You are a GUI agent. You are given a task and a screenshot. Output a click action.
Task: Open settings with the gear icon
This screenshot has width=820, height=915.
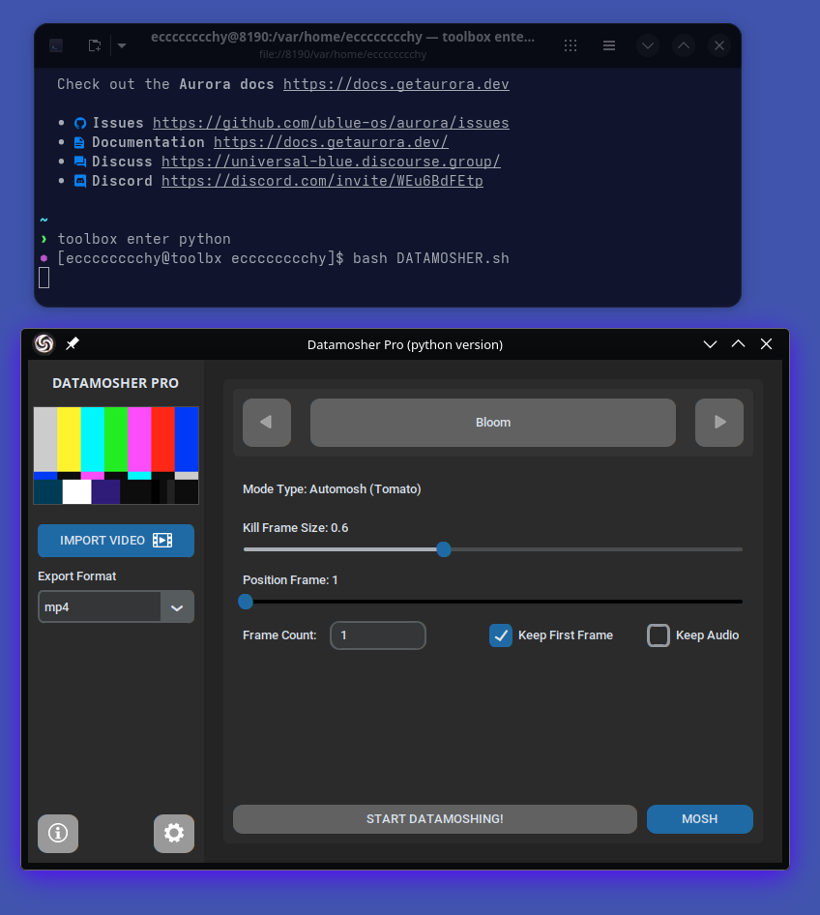click(174, 833)
